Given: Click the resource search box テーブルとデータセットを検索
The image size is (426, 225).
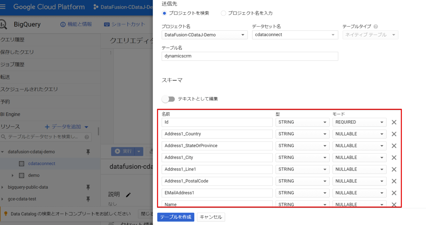Looking at the screenshot, I should [x=45, y=137].
